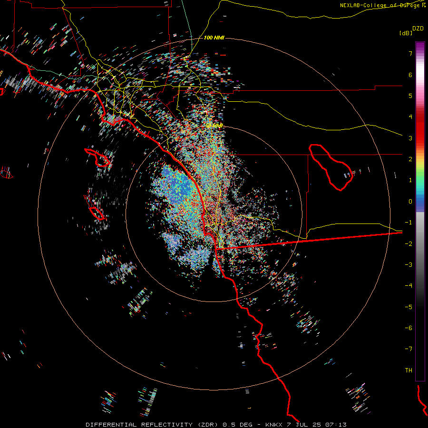
Task: Click the Differential Reflectivity KNKX caption text
Action: (x=216, y=425)
